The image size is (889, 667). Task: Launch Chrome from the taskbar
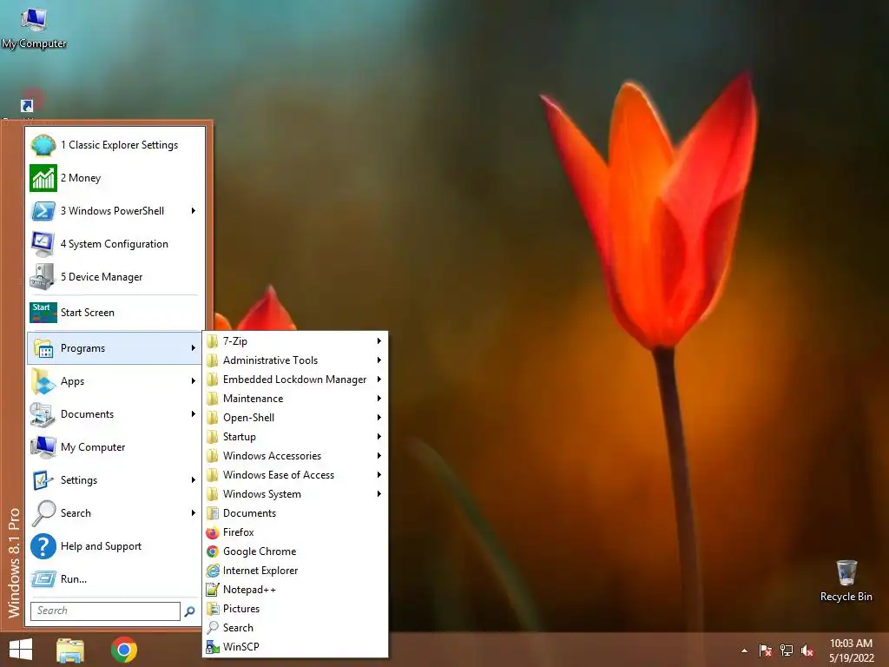tap(124, 650)
